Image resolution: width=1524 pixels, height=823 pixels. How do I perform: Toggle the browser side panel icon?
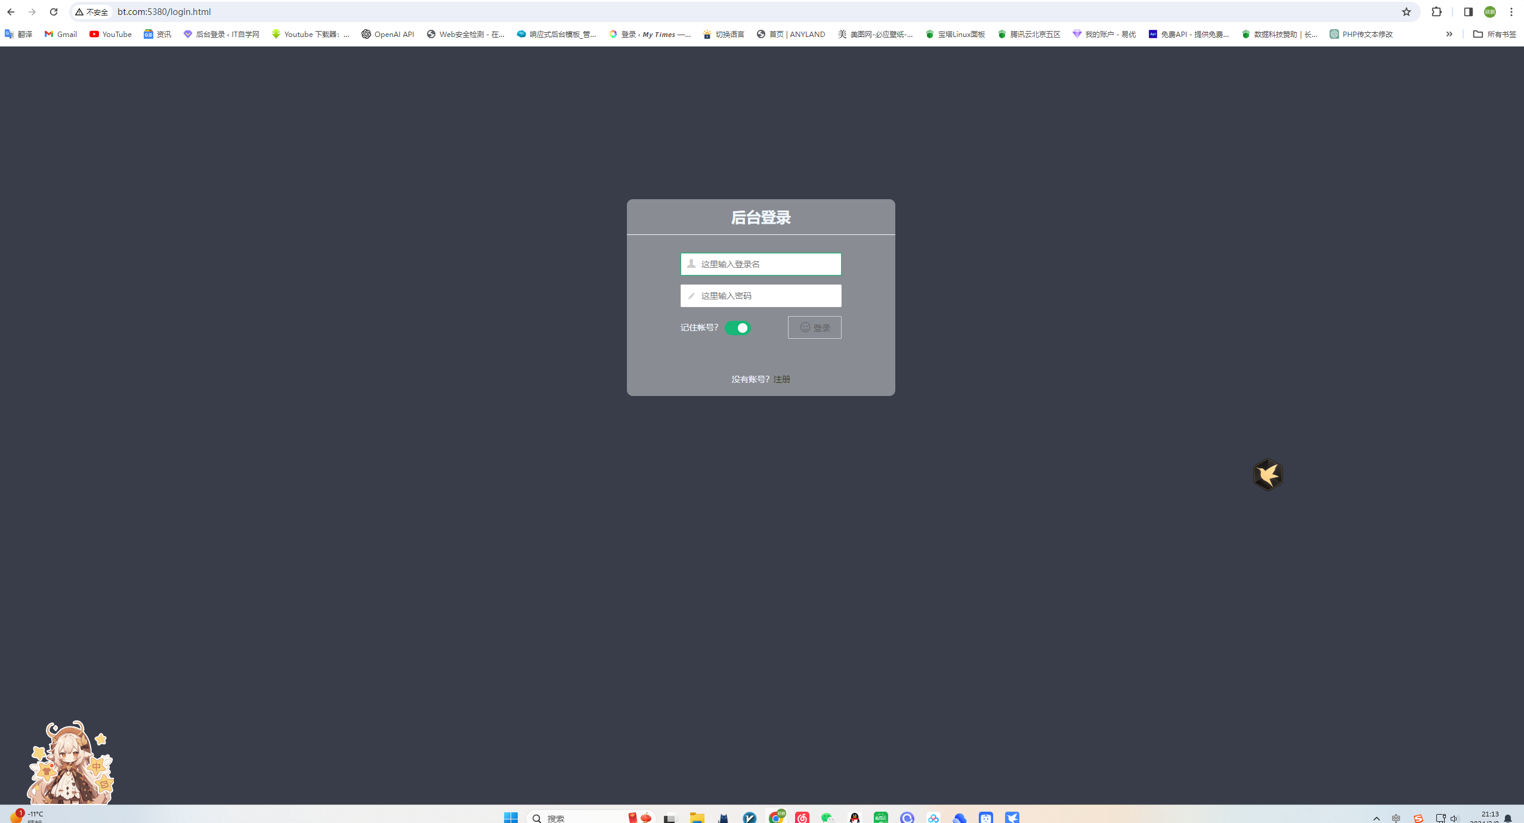coord(1468,12)
